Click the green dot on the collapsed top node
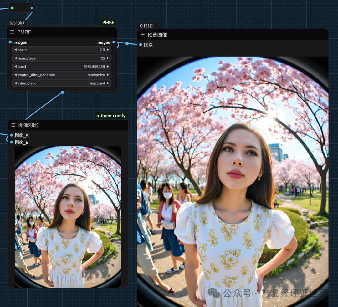338x307 pixels. click(x=12, y=8)
